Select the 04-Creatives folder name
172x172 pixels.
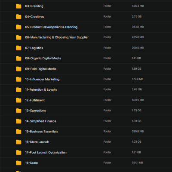click(x=35, y=17)
